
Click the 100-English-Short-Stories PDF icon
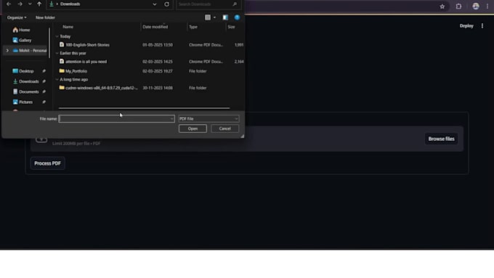(62, 45)
